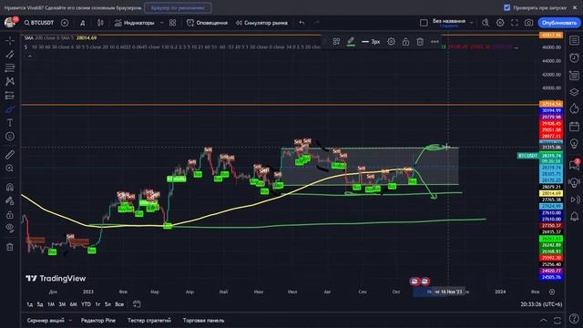Image resolution: width=583 pixels, height=328 pixels.
Task: Toggle lock all drawing tools
Action: click(x=10, y=215)
